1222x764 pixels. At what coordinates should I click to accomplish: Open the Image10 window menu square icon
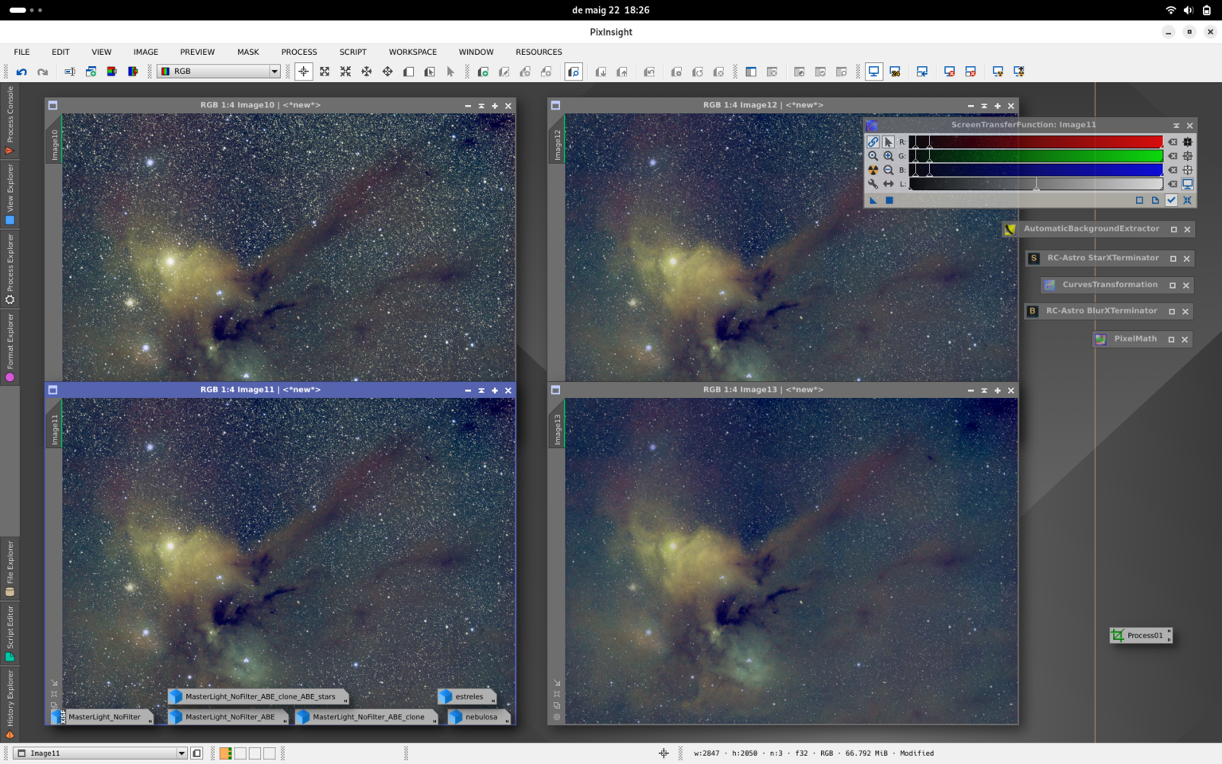(x=53, y=105)
